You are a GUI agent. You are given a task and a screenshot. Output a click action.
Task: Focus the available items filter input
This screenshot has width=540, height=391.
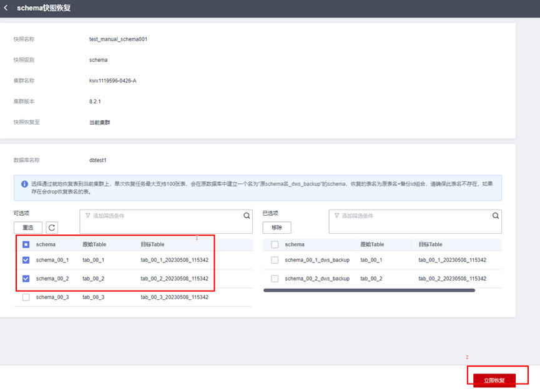(166, 221)
